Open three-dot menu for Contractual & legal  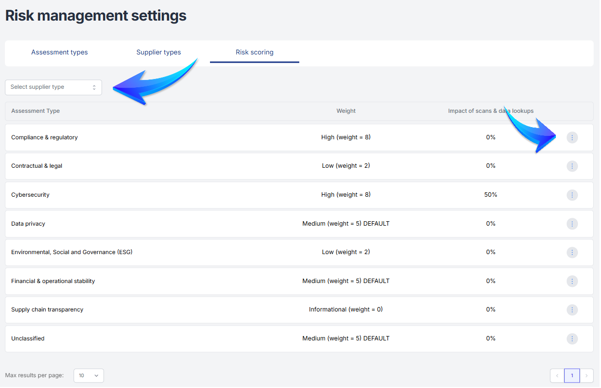click(572, 166)
